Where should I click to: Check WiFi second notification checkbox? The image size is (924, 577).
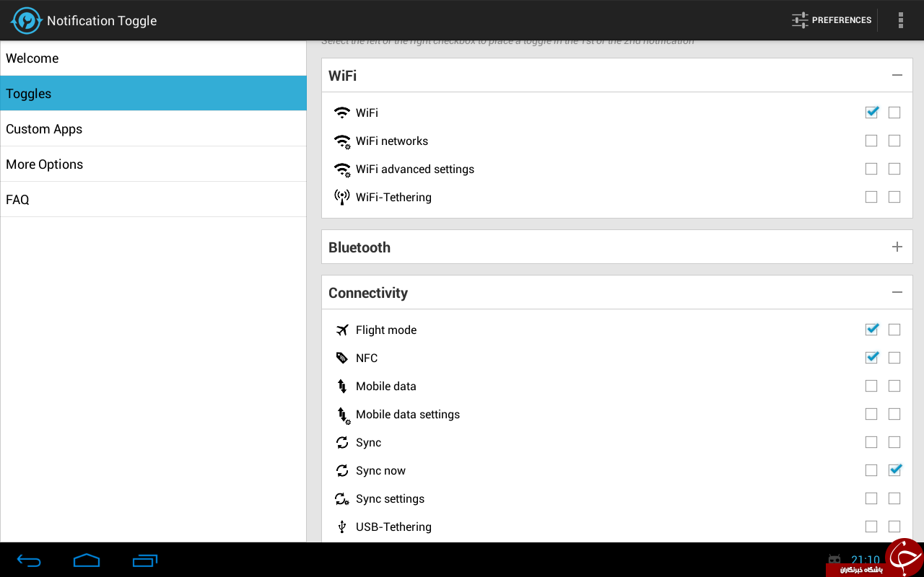(x=894, y=112)
